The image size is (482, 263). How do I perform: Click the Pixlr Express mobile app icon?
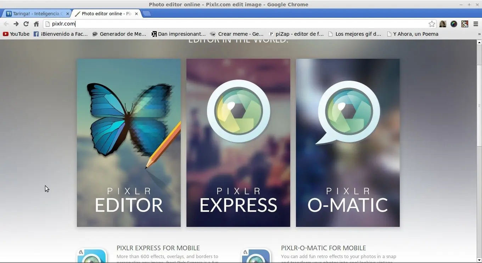92,256
